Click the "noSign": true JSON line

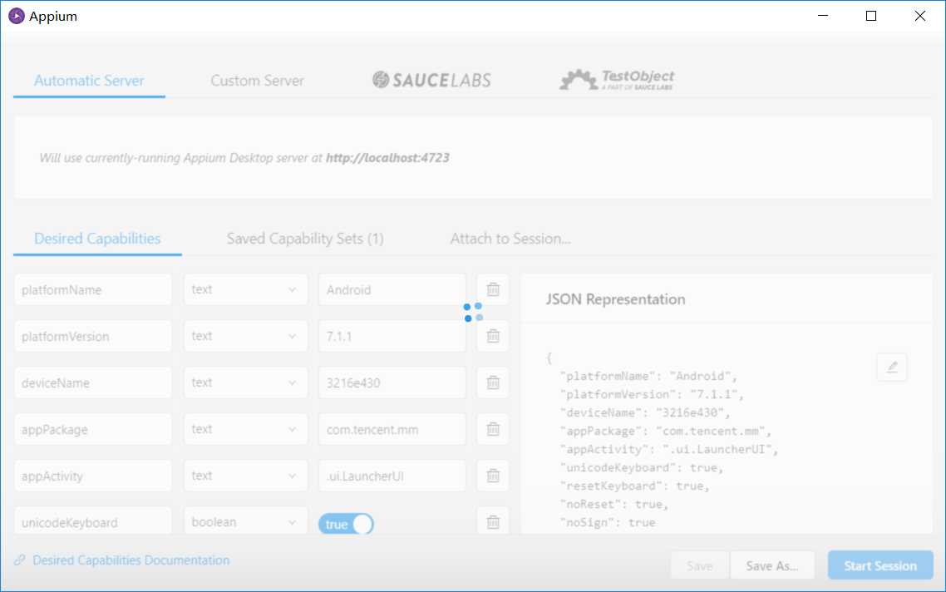coord(607,522)
